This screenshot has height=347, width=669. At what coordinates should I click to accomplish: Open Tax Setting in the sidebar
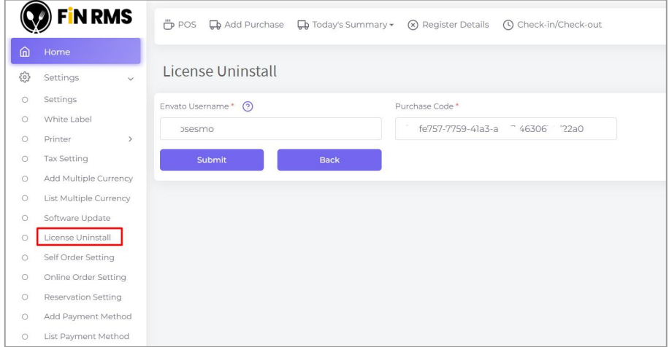[66, 159]
